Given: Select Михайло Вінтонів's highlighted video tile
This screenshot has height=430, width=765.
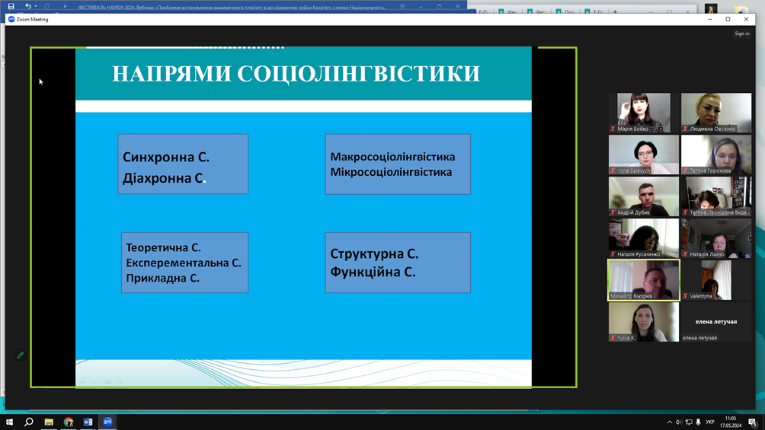Looking at the screenshot, I should click(x=644, y=280).
